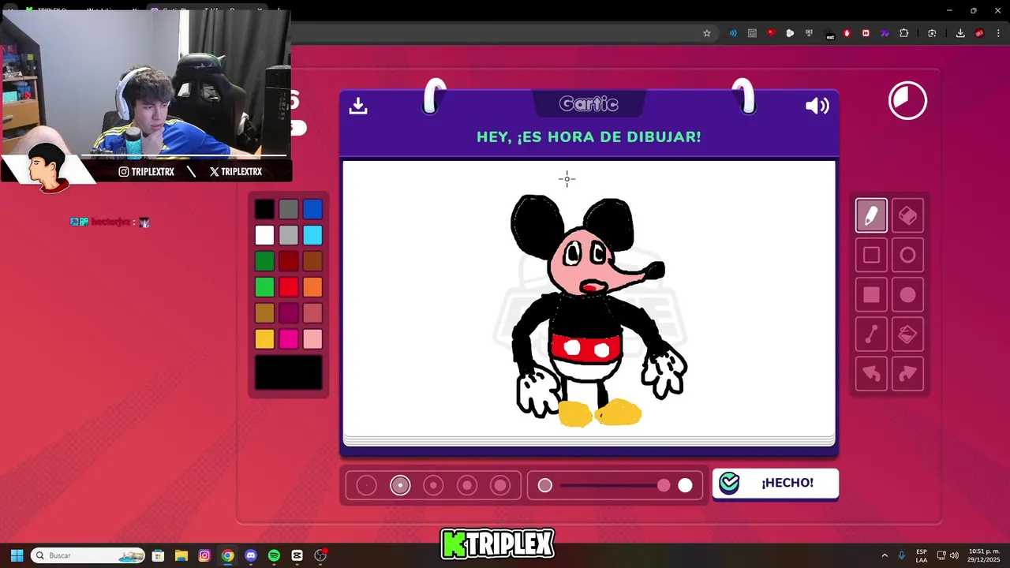Adjust the opacity slider handle
The width and height of the screenshot is (1010, 568).
[664, 485]
